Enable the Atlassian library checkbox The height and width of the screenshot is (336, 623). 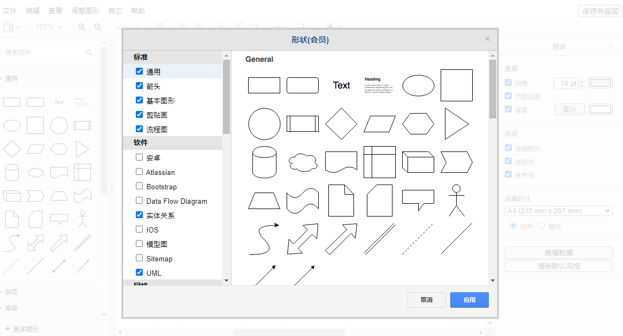click(139, 172)
